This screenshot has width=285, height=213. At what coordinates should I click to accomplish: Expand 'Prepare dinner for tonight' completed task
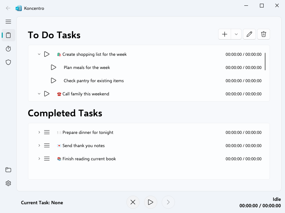pos(39,132)
